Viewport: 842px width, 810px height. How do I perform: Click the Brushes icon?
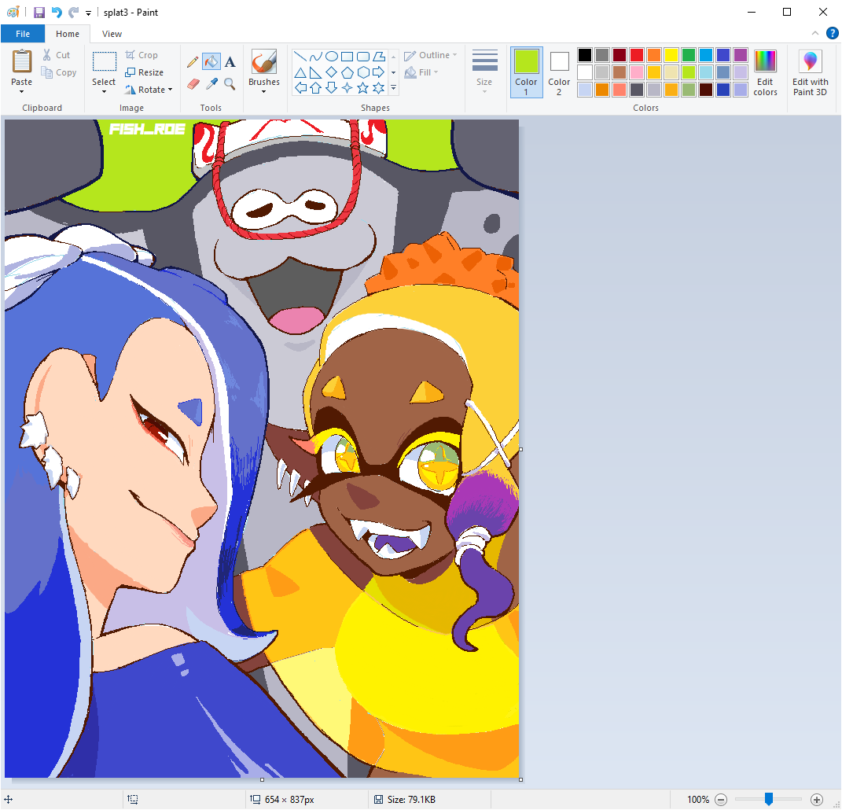[x=263, y=62]
